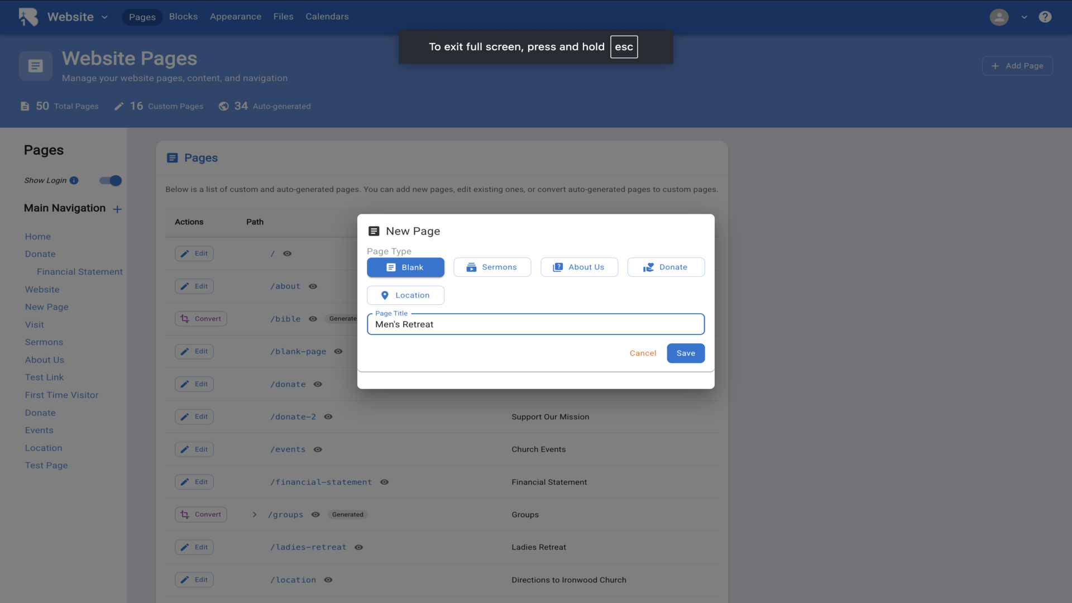Click the Website Pages document icon

click(x=36, y=66)
